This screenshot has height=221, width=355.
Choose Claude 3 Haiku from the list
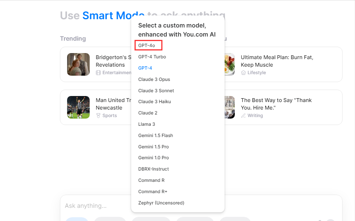point(155,102)
